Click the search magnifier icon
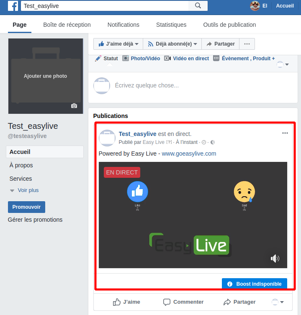This screenshot has height=315, width=301. point(198,5)
